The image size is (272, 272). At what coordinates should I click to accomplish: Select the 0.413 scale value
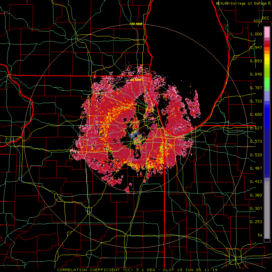coord(256,182)
